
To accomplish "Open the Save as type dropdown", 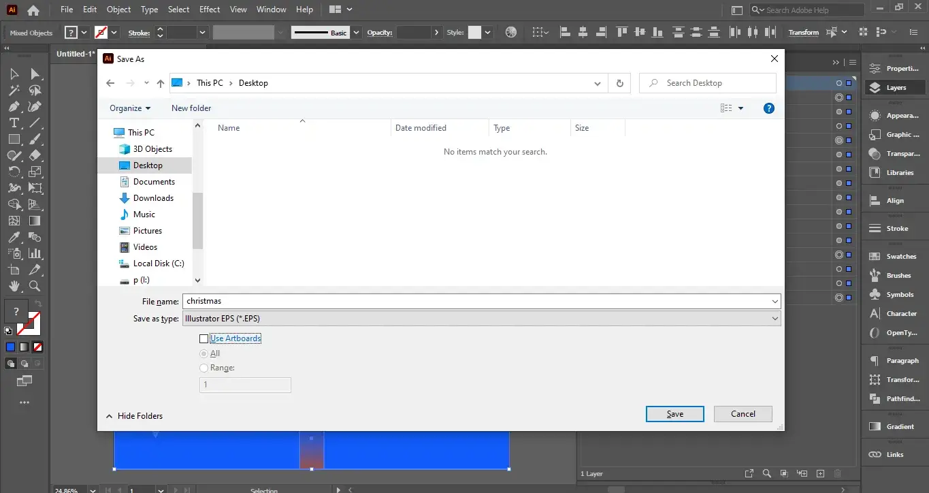I will click(x=775, y=318).
